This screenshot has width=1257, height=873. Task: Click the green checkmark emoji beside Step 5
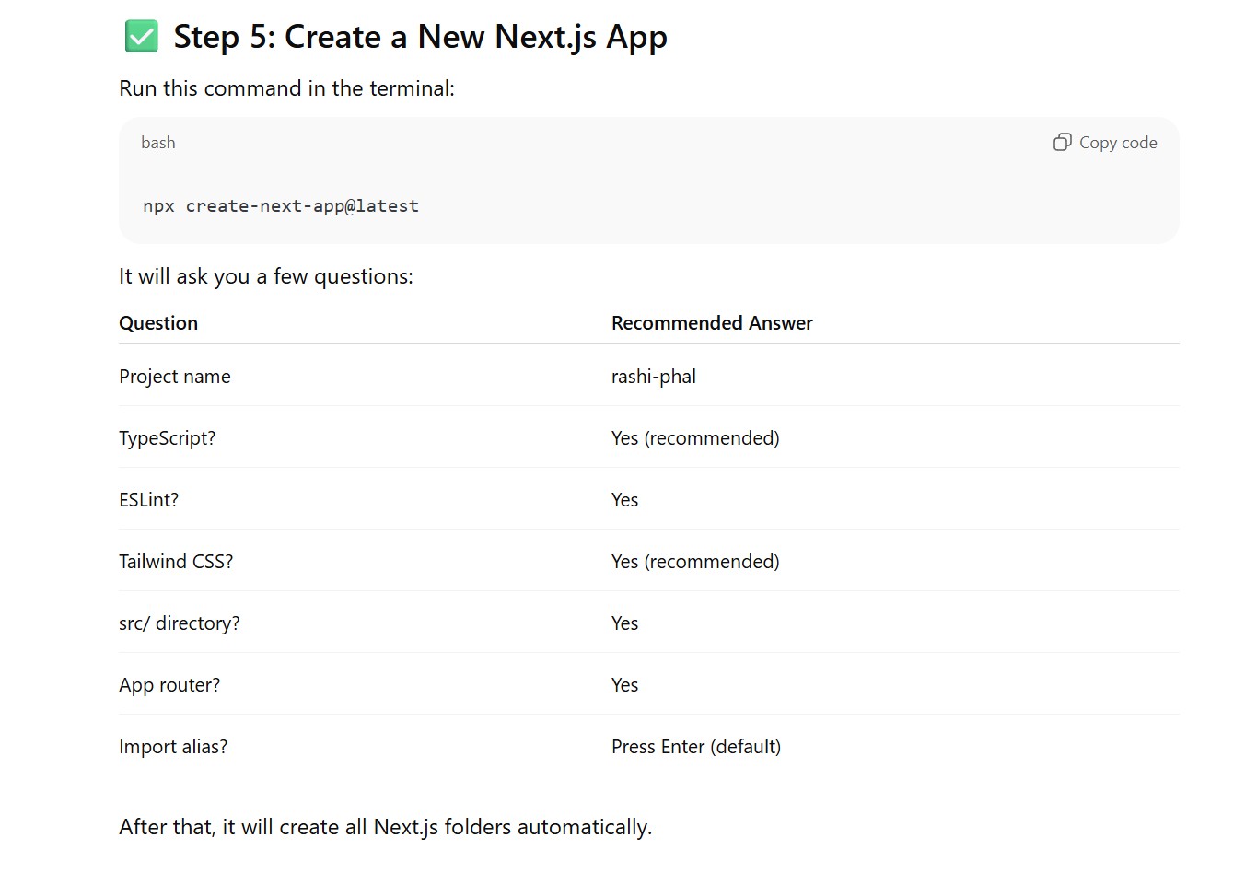click(141, 37)
